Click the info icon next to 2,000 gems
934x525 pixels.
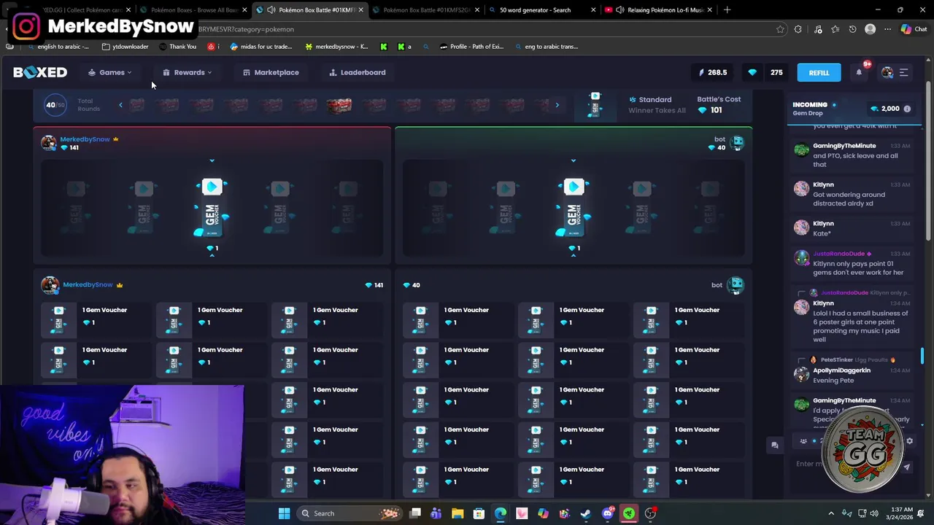click(x=907, y=109)
